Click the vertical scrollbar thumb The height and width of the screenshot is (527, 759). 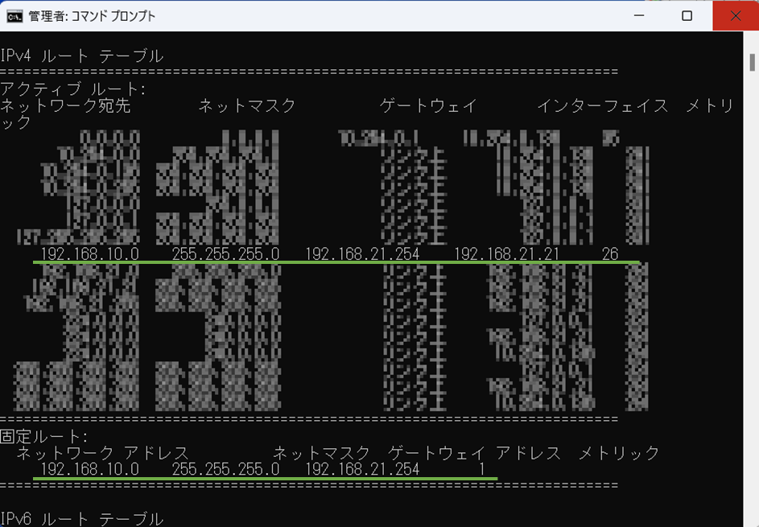point(752,63)
